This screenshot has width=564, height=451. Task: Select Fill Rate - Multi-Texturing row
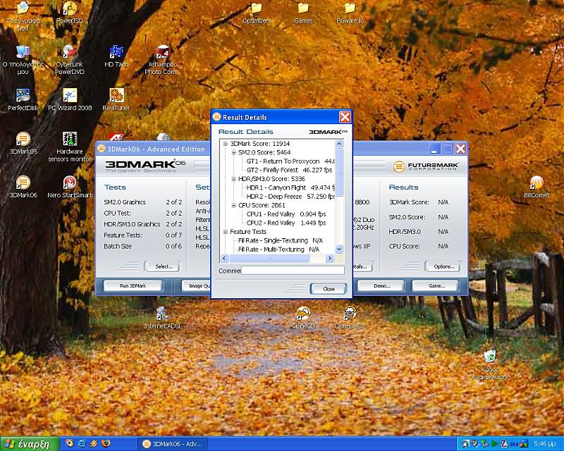(x=278, y=249)
